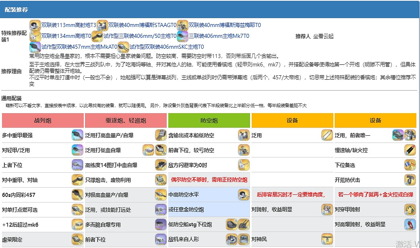Click the gun icon beside 双联装113mm高射炮T3
The width and height of the screenshot is (420, 248).
pyautogui.click(x=34, y=24)
